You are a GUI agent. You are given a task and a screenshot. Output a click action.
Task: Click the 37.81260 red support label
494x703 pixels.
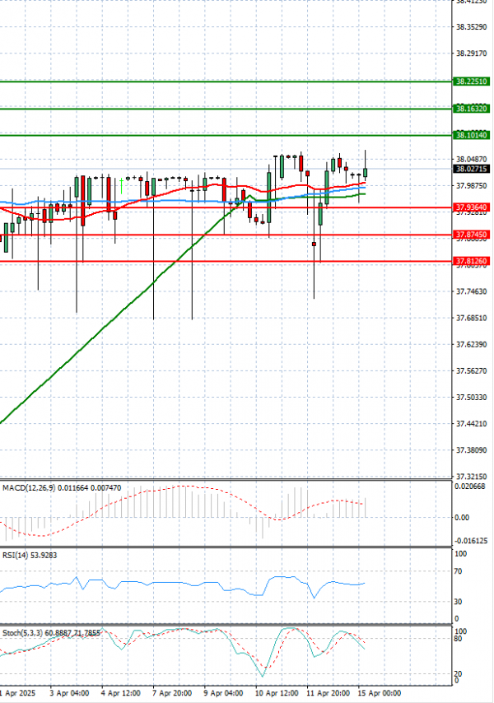[x=471, y=261]
